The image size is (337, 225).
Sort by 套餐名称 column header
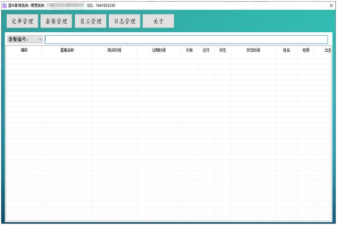coord(67,50)
